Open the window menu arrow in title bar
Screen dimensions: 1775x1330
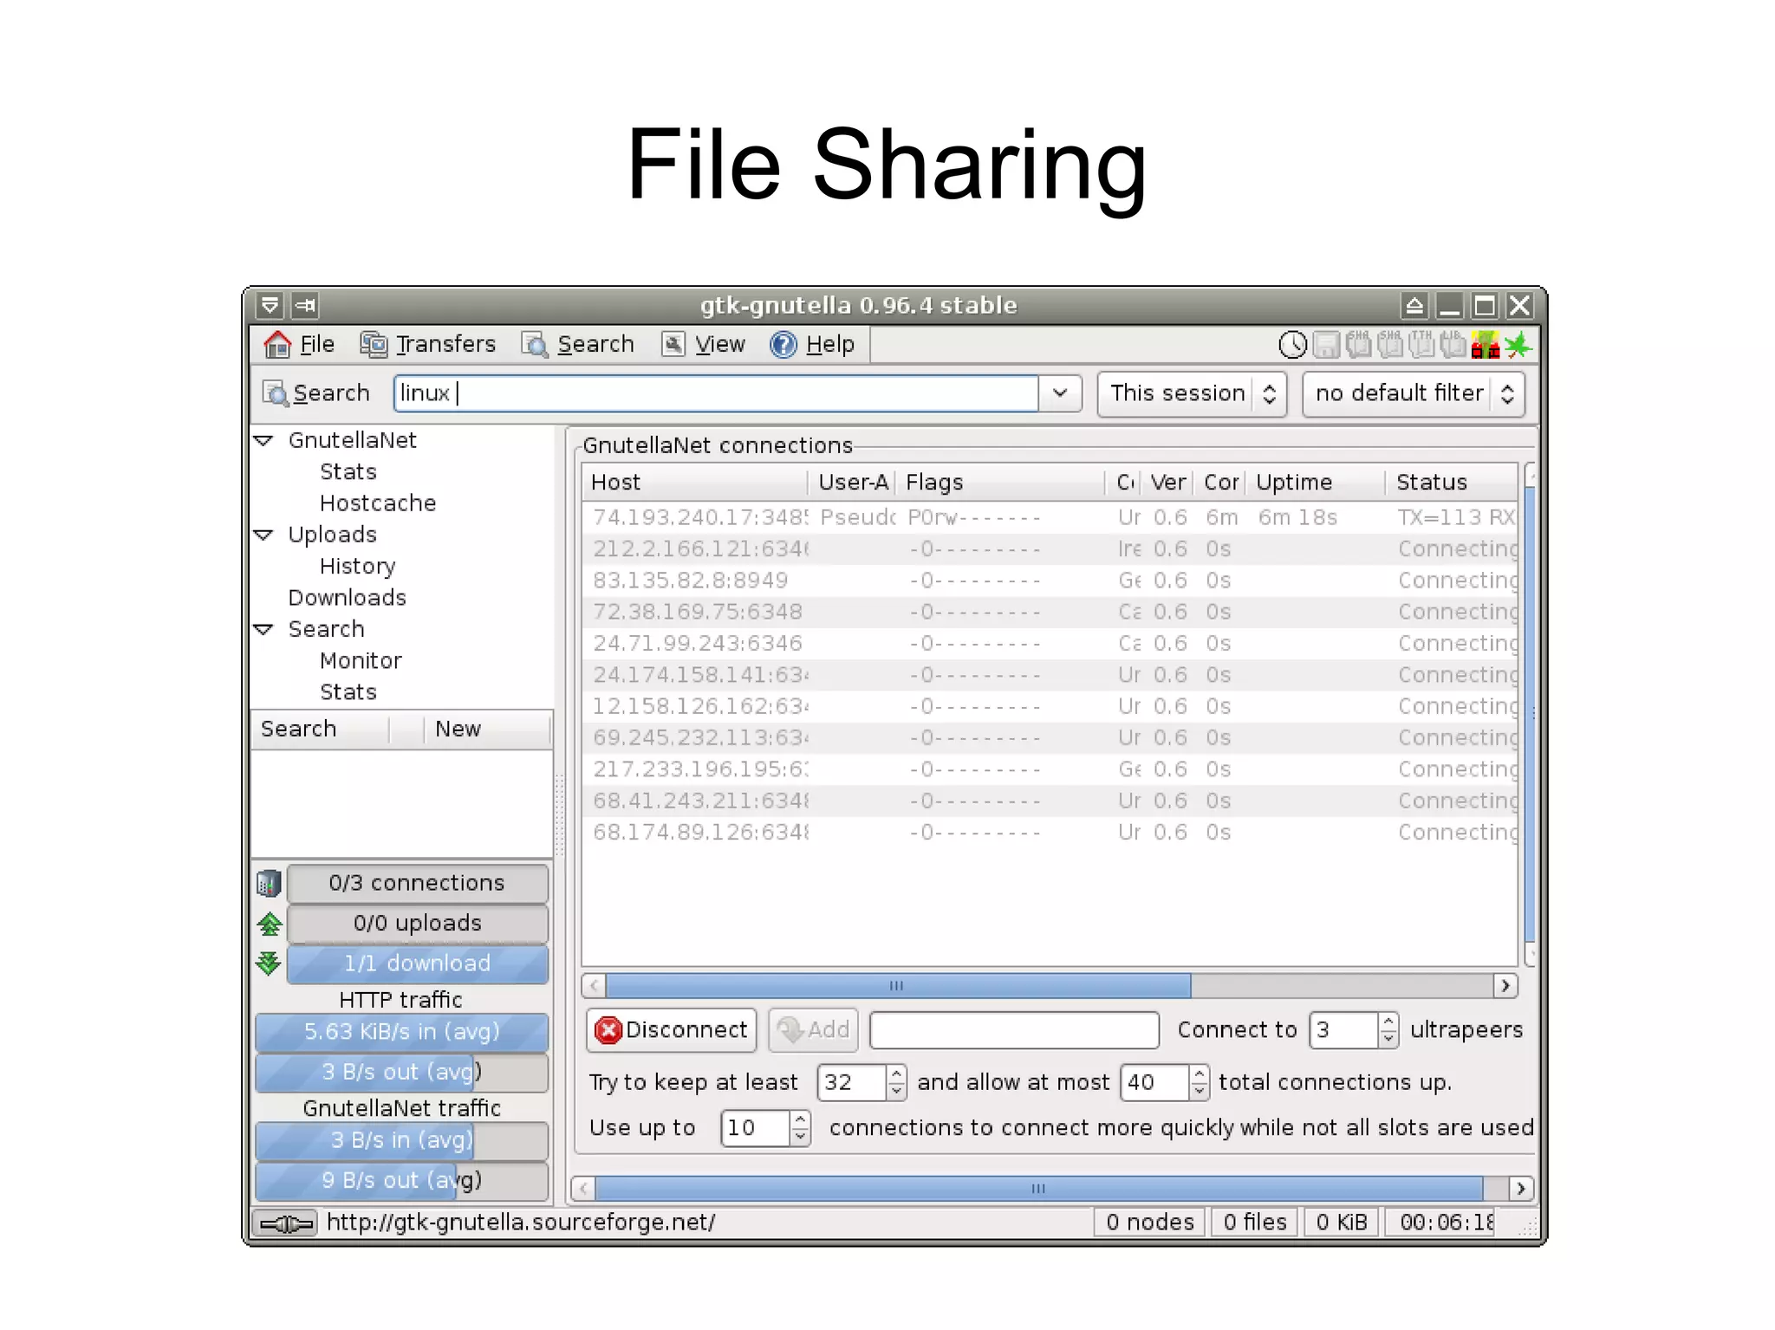(x=270, y=305)
